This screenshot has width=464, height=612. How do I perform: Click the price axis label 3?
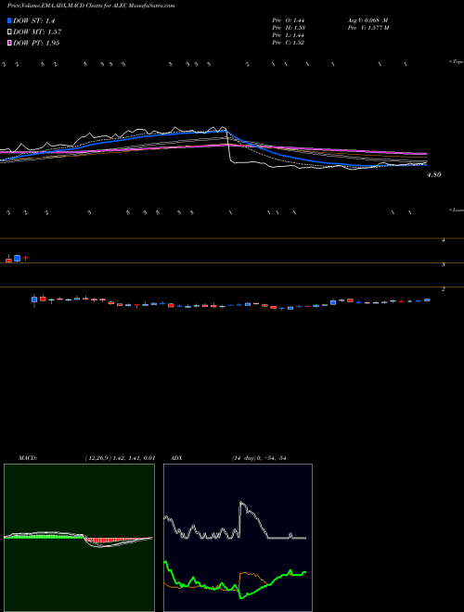click(x=444, y=264)
